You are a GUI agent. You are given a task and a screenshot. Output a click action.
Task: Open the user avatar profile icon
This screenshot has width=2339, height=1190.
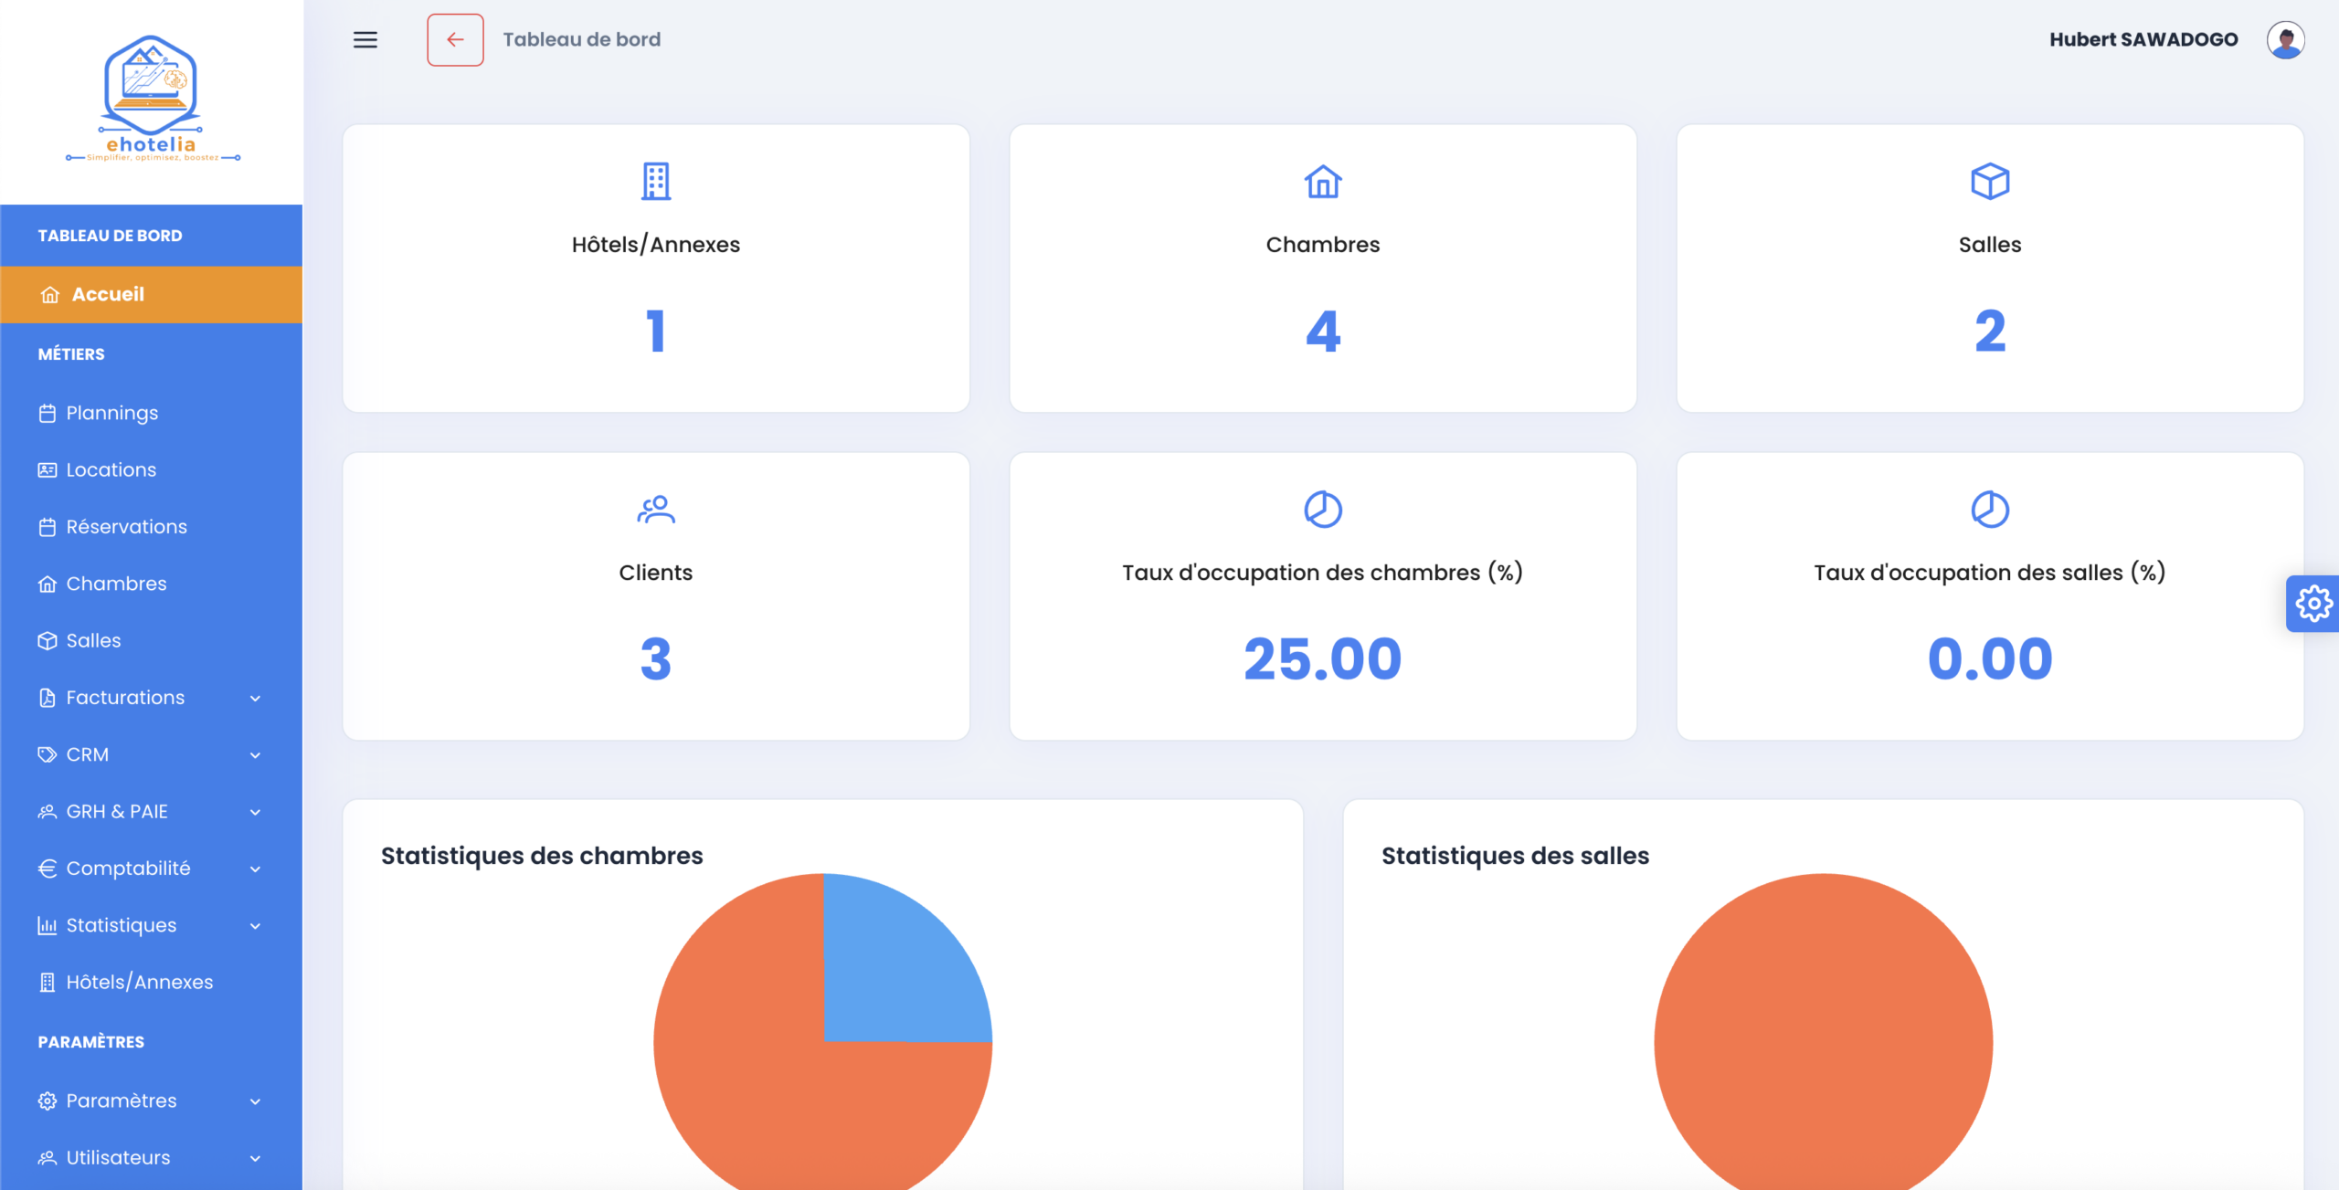coord(2284,39)
